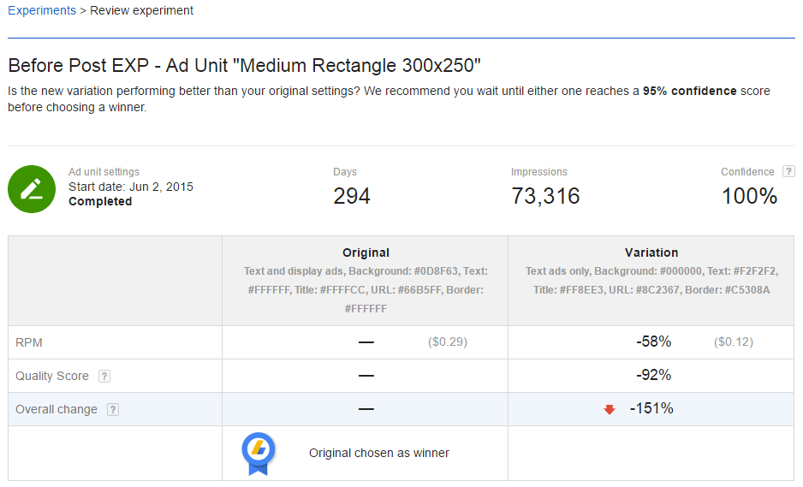Click the 100% confidence value
803x487 pixels.
coord(749,196)
